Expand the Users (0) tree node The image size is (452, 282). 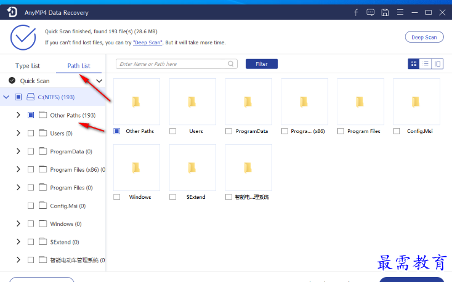point(18,133)
